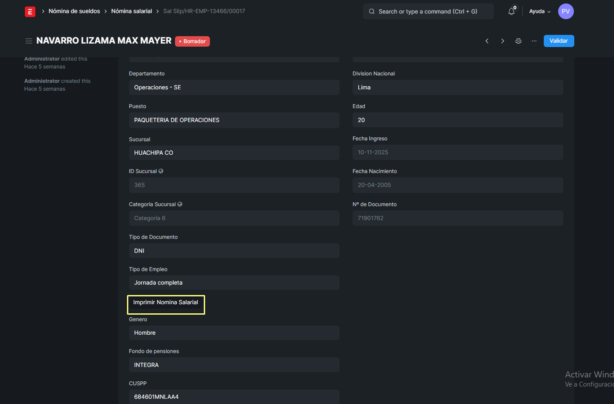Click Imprimir Nomina Salarial button
The width and height of the screenshot is (614, 404).
pyautogui.click(x=166, y=302)
